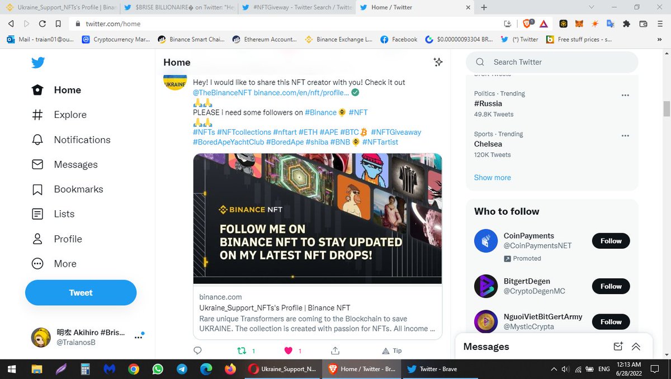
Task: Go to Home in sidebar
Action: pyautogui.click(x=56, y=90)
